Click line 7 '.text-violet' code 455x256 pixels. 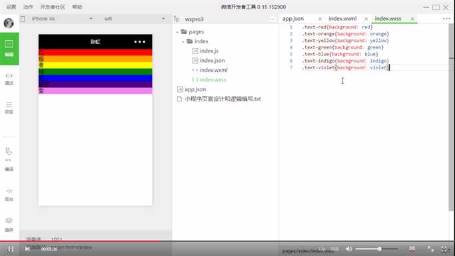pos(345,67)
